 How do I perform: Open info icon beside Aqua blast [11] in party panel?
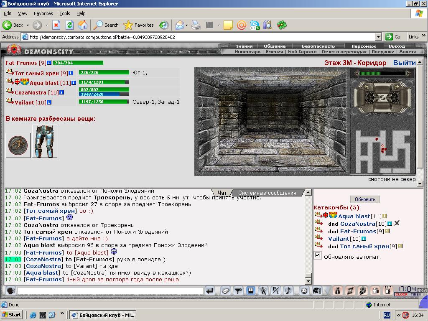point(74,83)
